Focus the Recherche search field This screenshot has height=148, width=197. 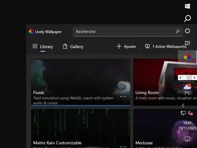pos(128,31)
